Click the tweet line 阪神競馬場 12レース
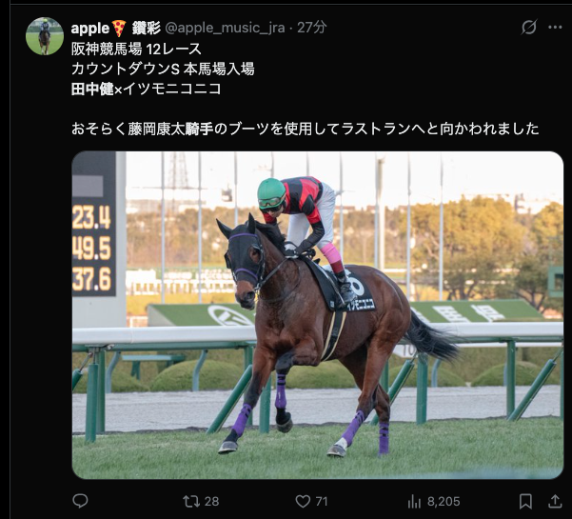The height and width of the screenshot is (519, 572). [136, 49]
